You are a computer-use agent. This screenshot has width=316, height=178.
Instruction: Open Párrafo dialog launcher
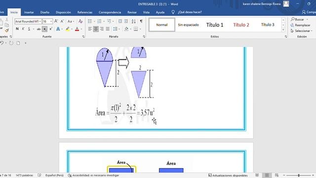(144, 37)
